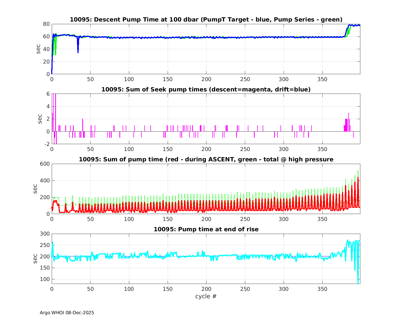The image size is (398, 319).
Task: Click the y-axis tick 600 on the third plot
Action: (x=45, y=164)
